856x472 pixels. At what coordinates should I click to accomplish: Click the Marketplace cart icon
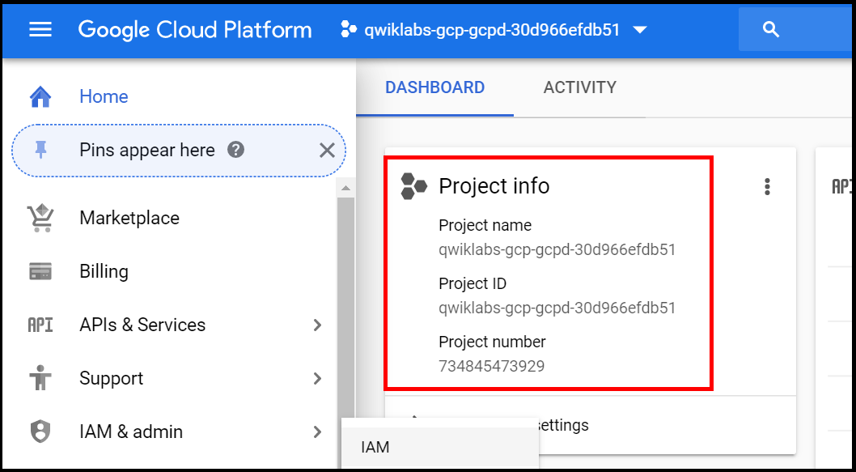[x=40, y=218]
